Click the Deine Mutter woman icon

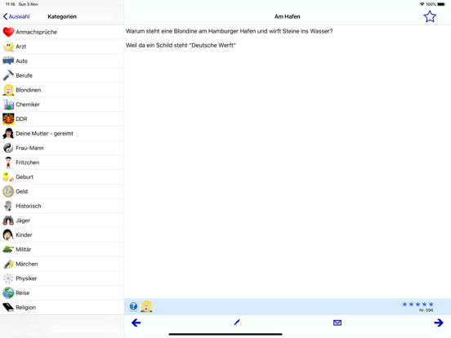coord(8,133)
